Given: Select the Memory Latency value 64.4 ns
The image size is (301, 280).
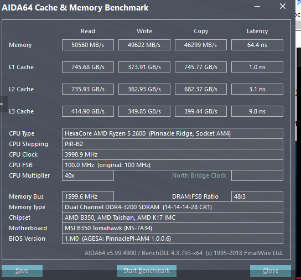Looking at the screenshot, I should (x=257, y=45).
